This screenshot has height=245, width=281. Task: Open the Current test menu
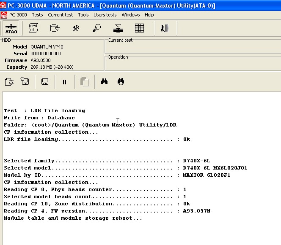[x=61, y=15]
